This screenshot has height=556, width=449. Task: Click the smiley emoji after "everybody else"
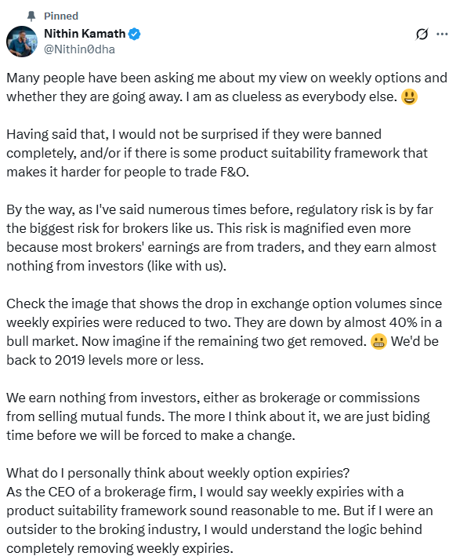pos(409,96)
